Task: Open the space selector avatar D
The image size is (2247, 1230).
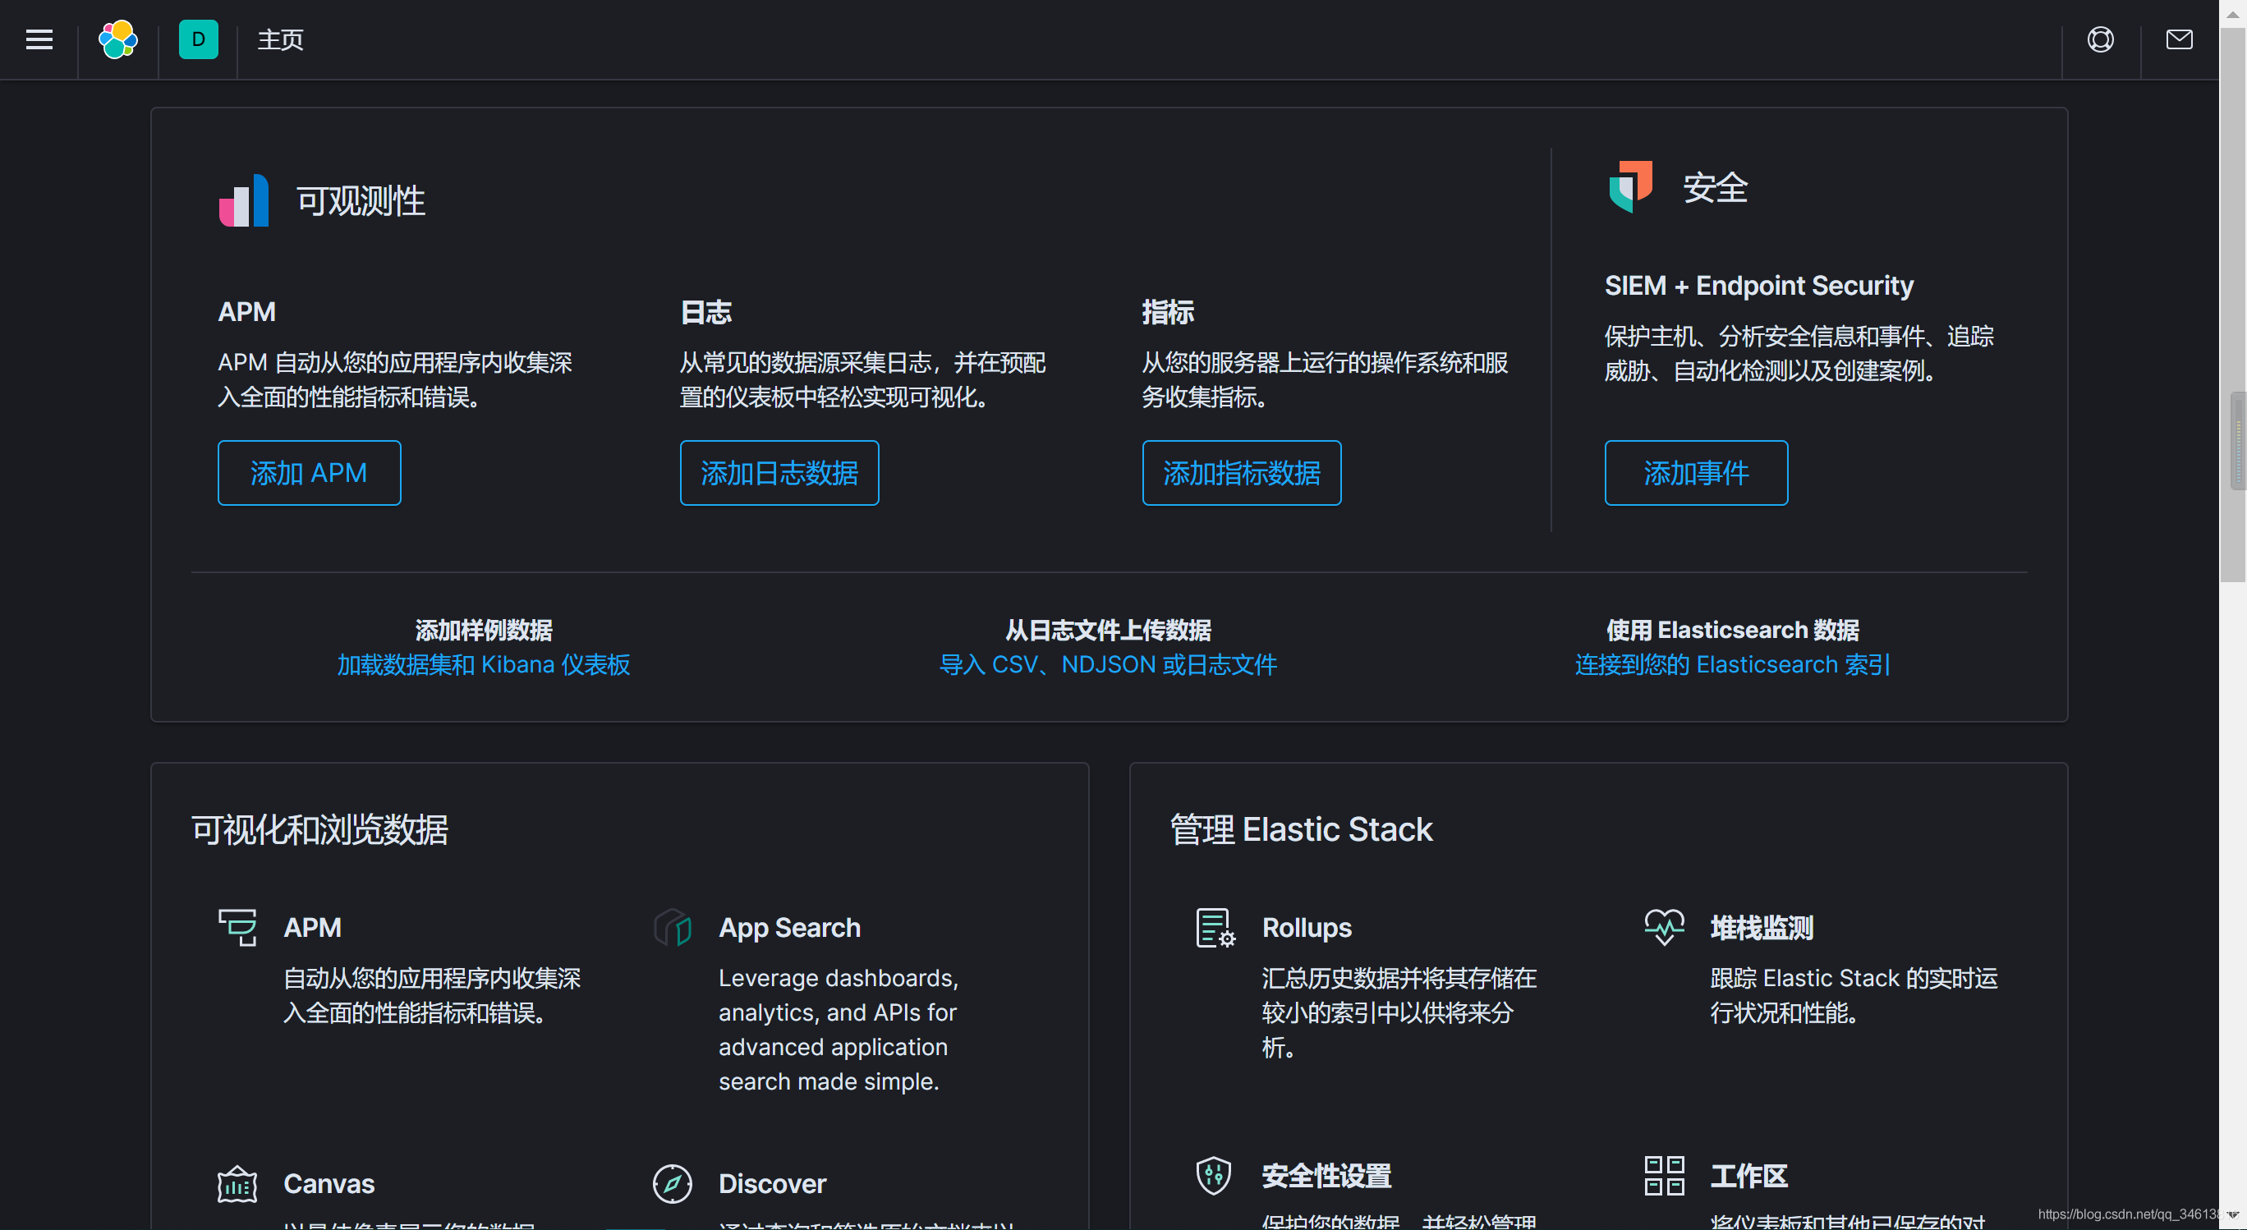Action: (x=198, y=39)
